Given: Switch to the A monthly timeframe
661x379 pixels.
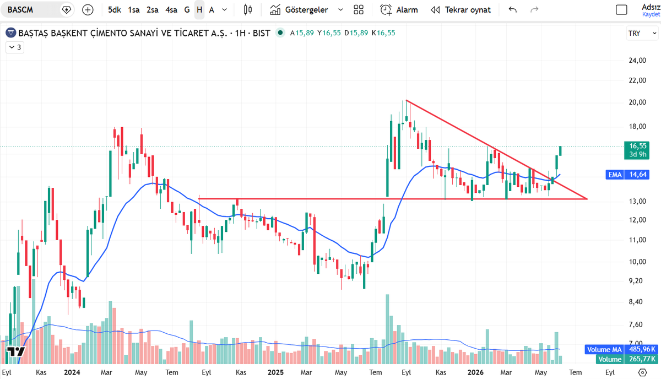Looking at the screenshot, I should coord(212,10).
